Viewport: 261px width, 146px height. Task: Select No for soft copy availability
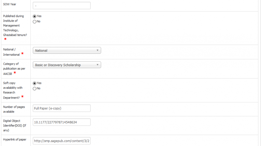click(34, 89)
